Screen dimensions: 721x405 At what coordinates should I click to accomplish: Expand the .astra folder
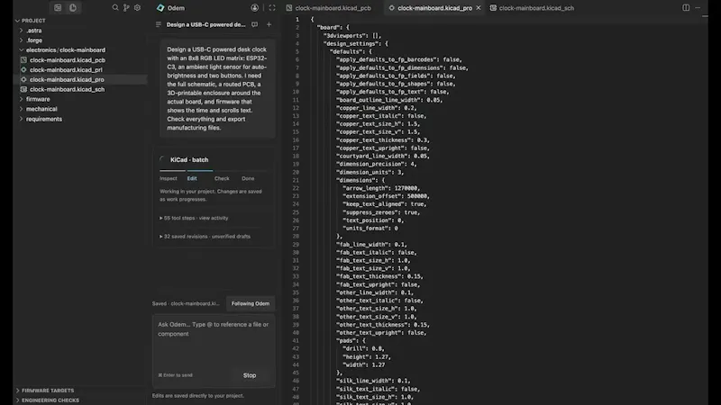coord(21,31)
